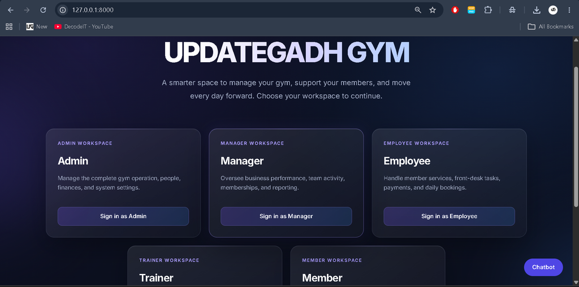Open the DecodeIT - YouTube bookmark
This screenshot has width=579, height=287.
(x=84, y=27)
